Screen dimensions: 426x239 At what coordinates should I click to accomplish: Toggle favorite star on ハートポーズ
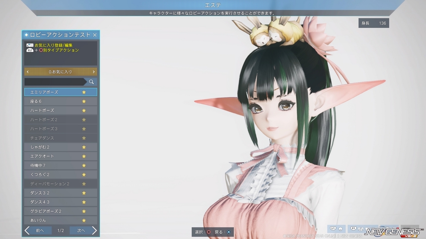tap(84, 110)
